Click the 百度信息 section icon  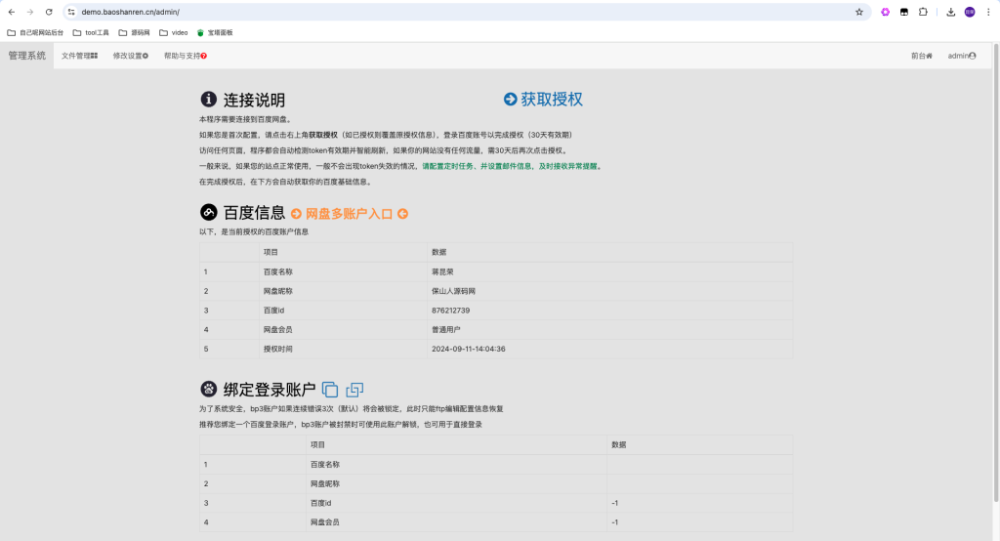click(x=209, y=212)
